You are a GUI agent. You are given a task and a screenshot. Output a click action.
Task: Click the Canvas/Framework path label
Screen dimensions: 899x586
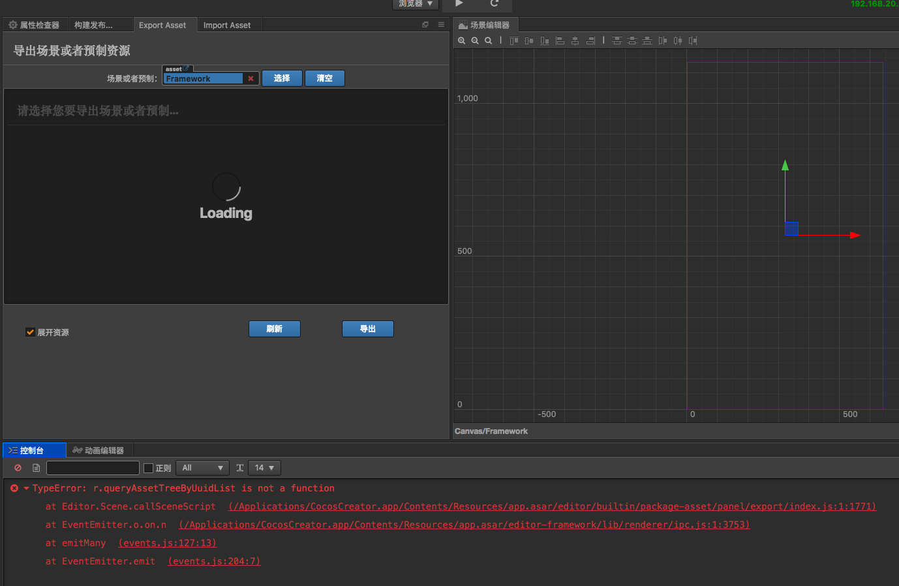pos(491,431)
